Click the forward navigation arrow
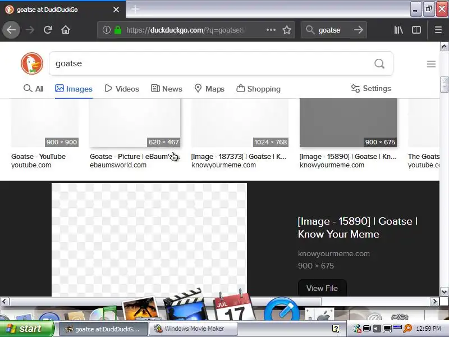The width and height of the screenshot is (449, 337). (x=30, y=30)
